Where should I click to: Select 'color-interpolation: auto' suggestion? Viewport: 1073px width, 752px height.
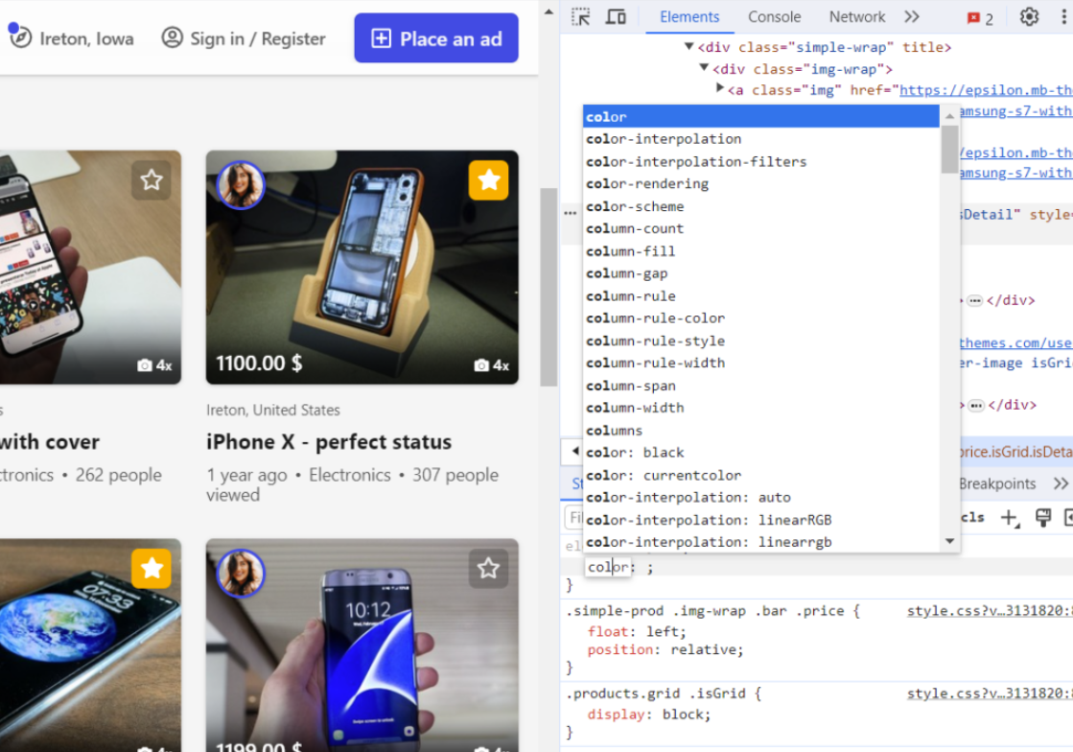coord(761,498)
